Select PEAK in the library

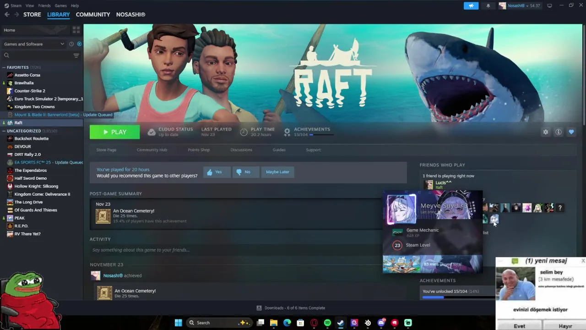pyautogui.click(x=19, y=218)
